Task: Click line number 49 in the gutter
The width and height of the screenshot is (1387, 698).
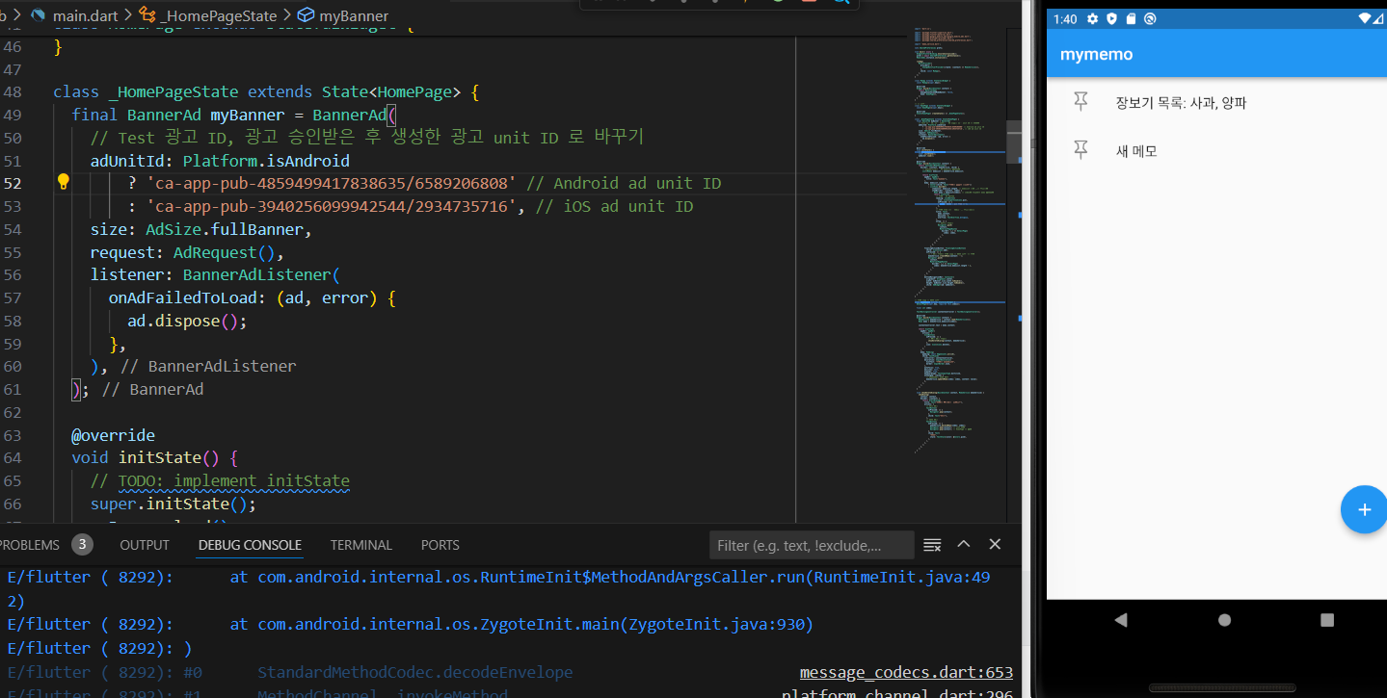Action: [13, 115]
